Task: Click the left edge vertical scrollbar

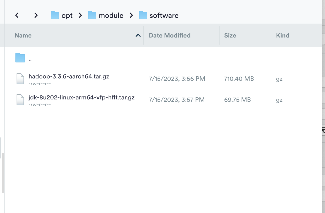Action: (x=3, y=173)
